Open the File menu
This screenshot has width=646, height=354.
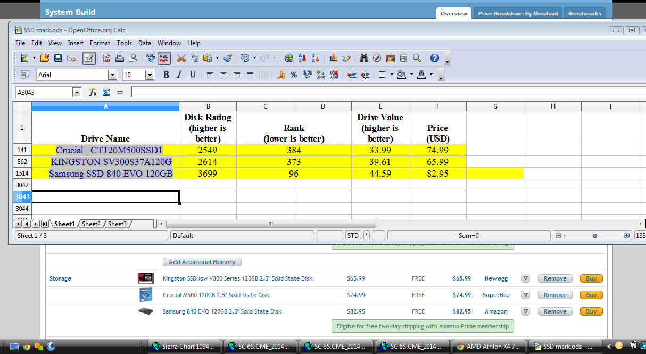20,43
